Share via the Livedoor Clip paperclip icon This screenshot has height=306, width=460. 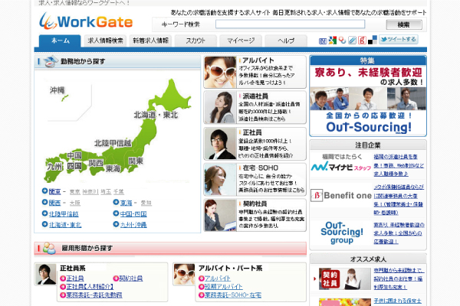353,40
